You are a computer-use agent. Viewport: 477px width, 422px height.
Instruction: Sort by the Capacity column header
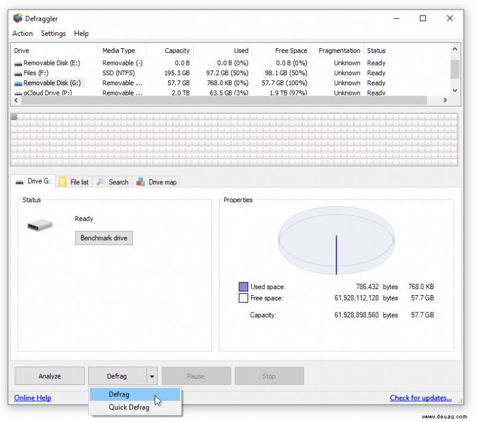pyautogui.click(x=169, y=51)
